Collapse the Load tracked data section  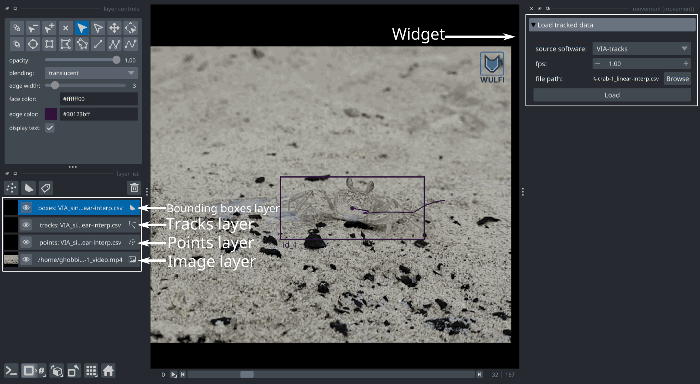(533, 25)
